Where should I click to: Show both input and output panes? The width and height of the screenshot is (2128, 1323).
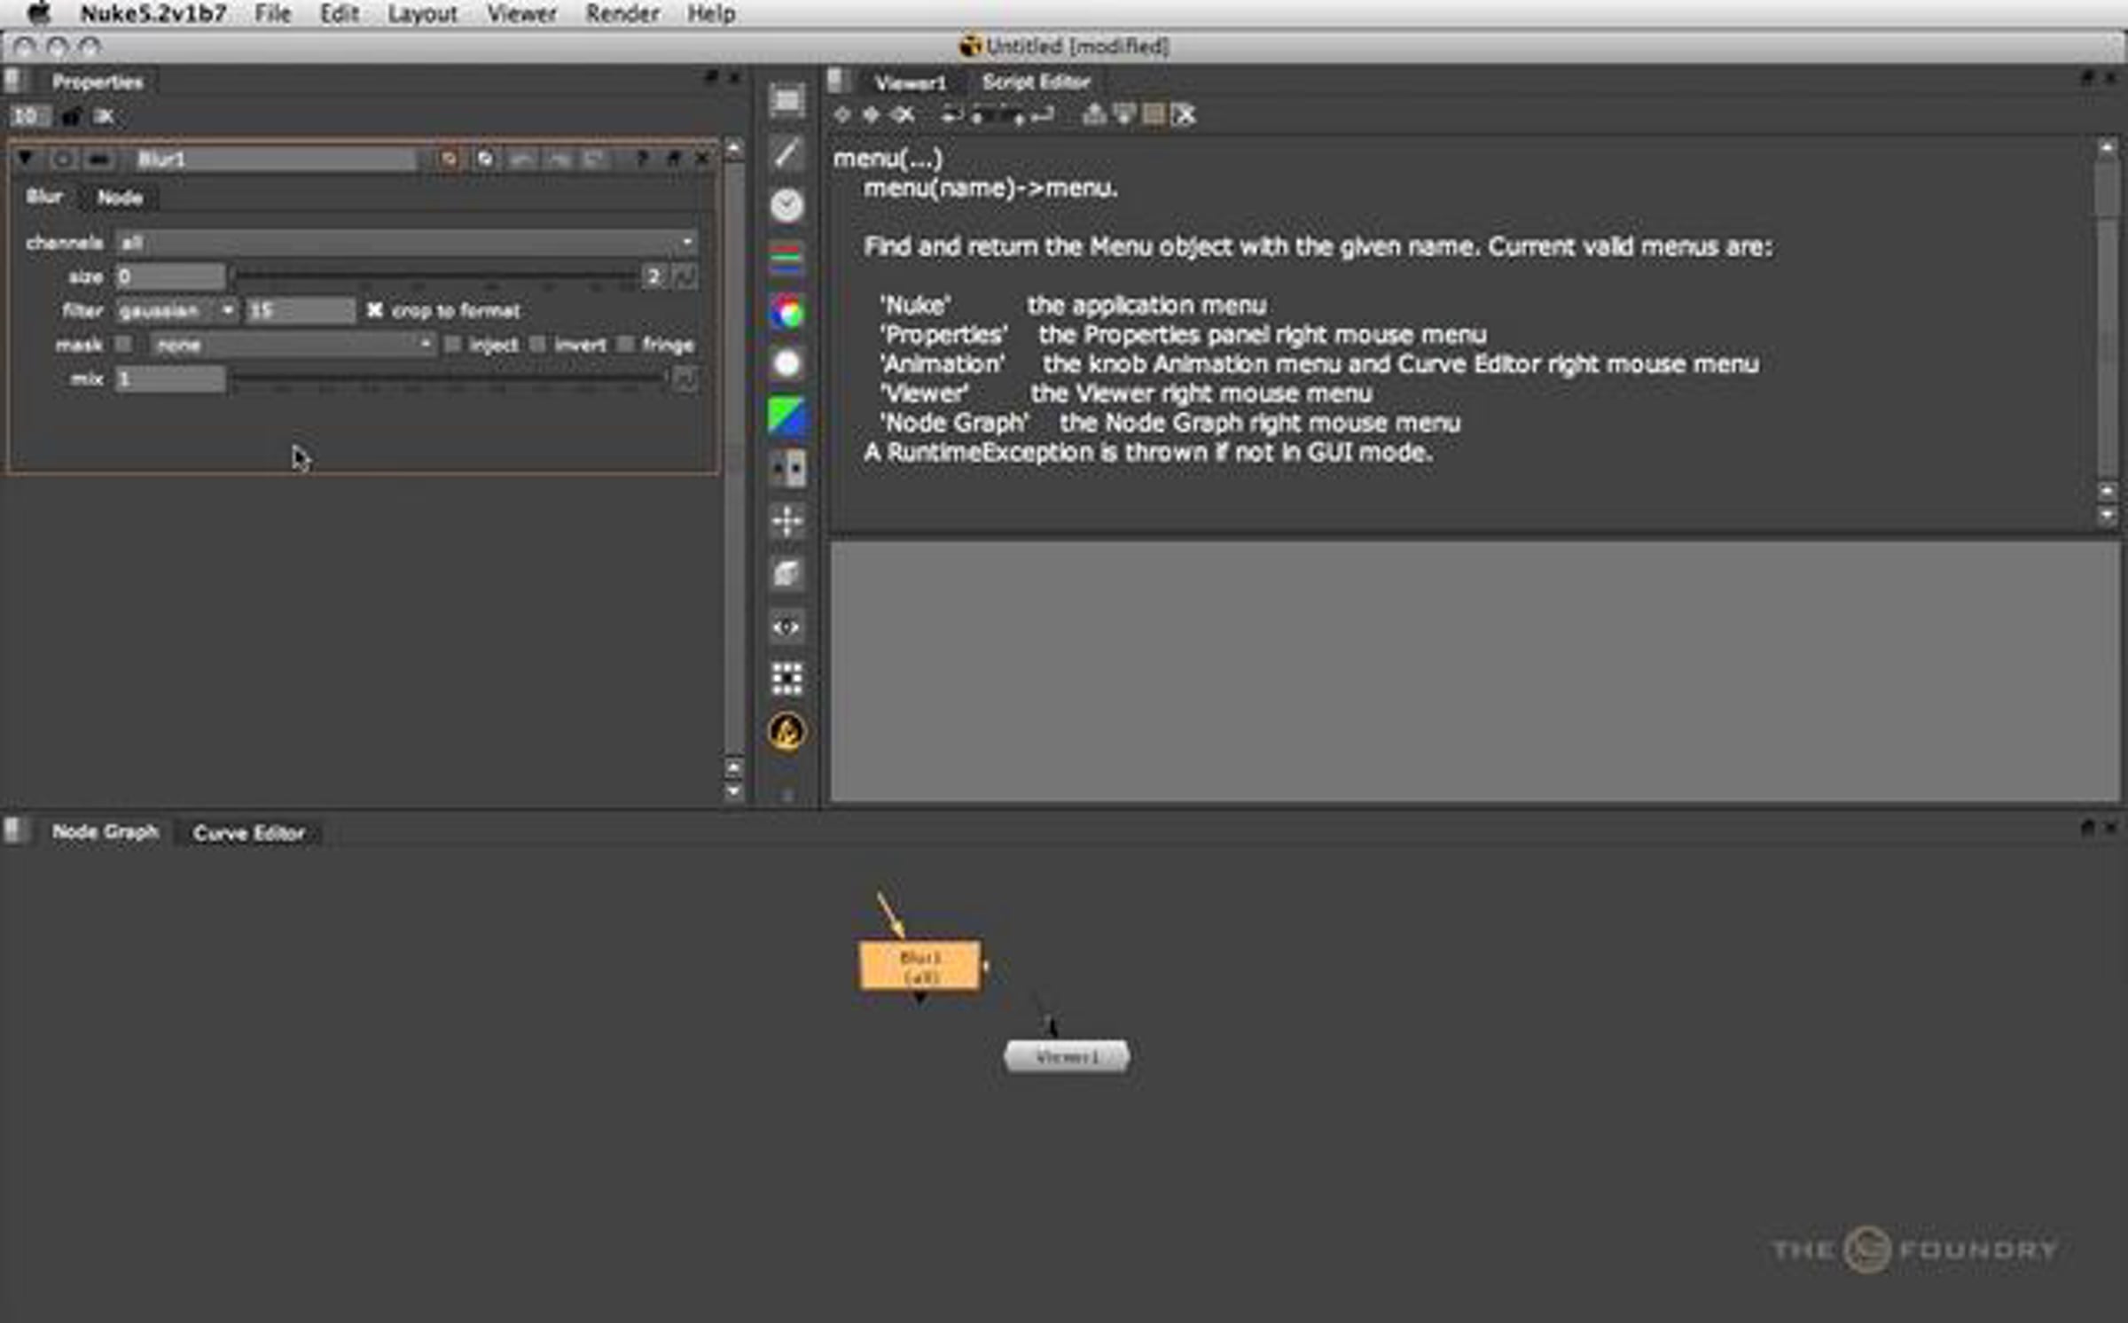[1154, 114]
